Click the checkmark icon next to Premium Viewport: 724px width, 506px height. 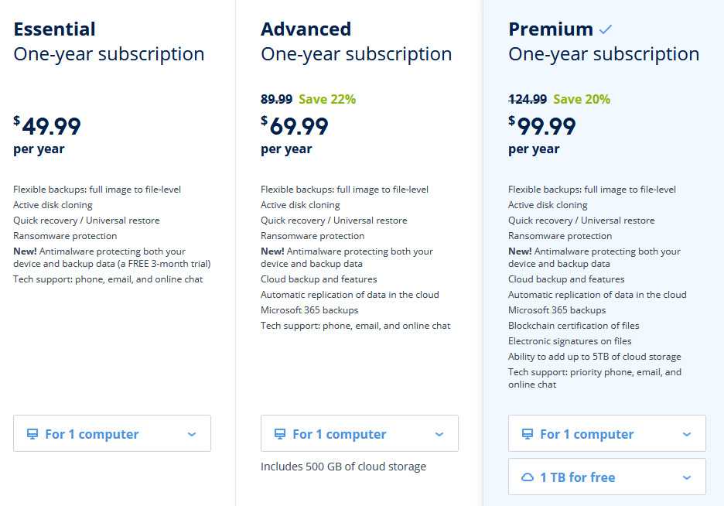coord(606,30)
